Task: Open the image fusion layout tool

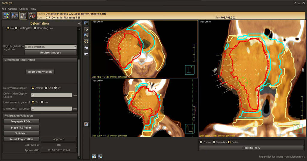Action: 6,16
